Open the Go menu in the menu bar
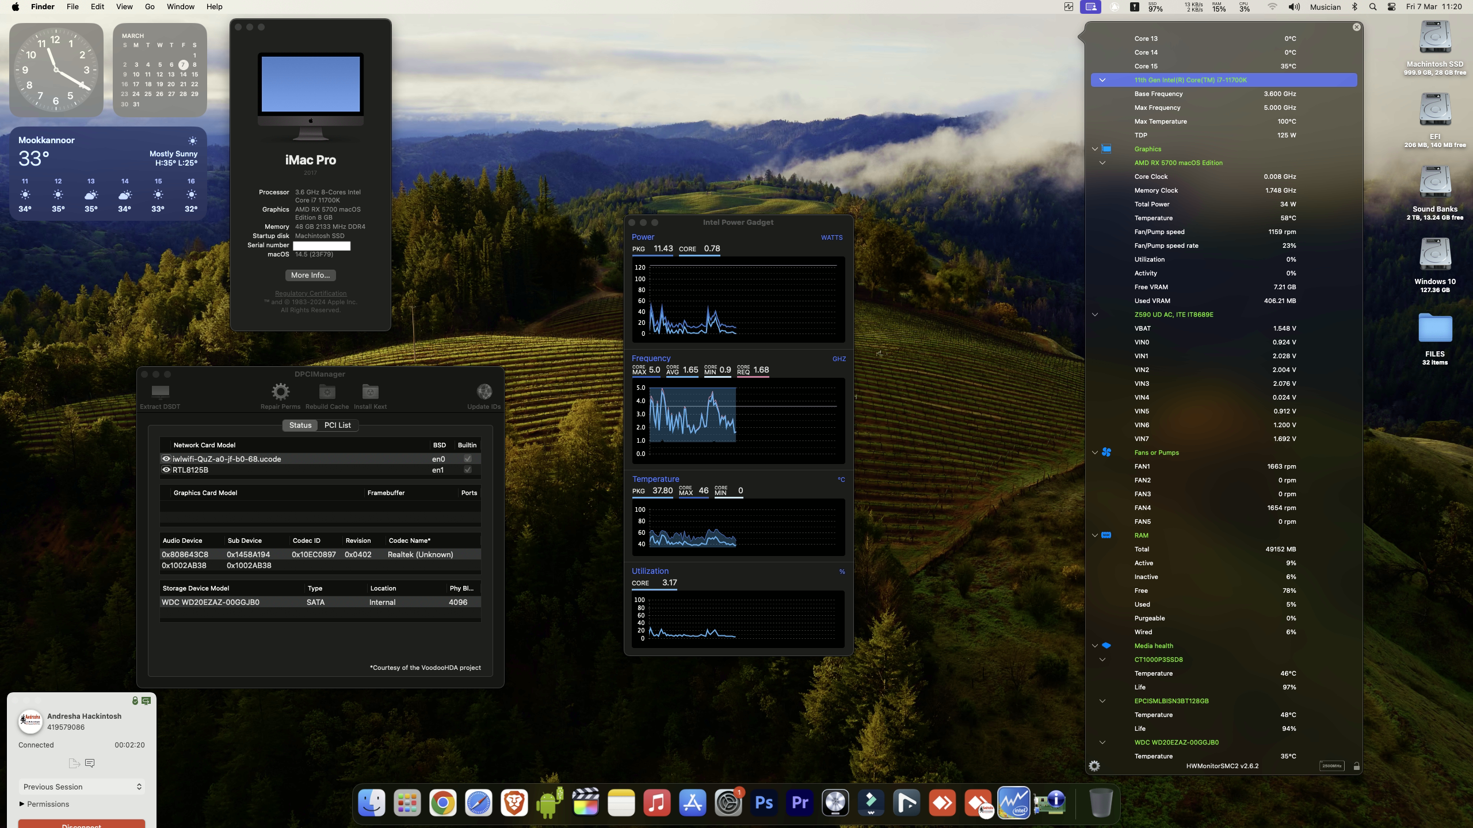This screenshot has height=828, width=1473. point(149,6)
